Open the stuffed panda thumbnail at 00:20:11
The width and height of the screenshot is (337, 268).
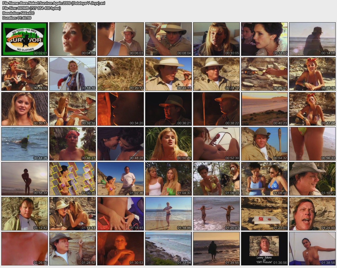point(121,74)
